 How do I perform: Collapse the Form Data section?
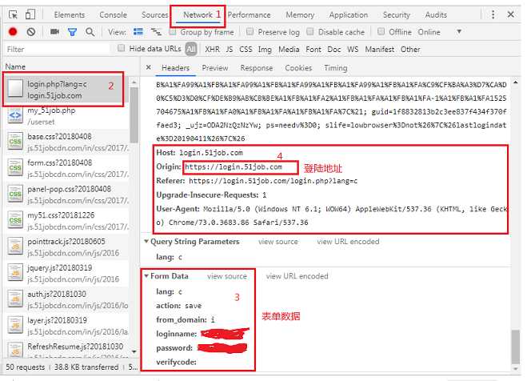146,276
